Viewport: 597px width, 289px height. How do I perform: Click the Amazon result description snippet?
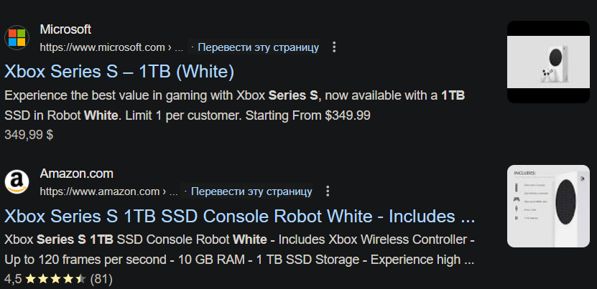click(x=239, y=248)
